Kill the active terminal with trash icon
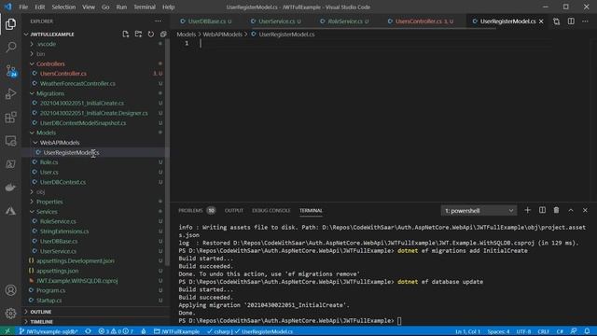Screen dimensions: 597x336 [556, 210]
